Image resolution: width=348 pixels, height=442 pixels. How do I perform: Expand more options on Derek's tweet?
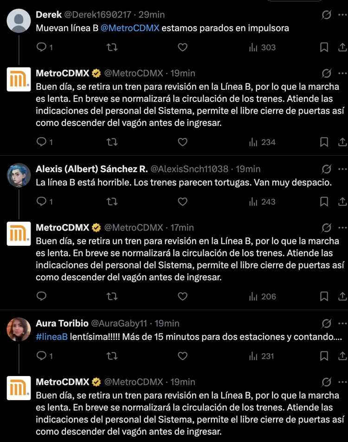click(x=342, y=15)
